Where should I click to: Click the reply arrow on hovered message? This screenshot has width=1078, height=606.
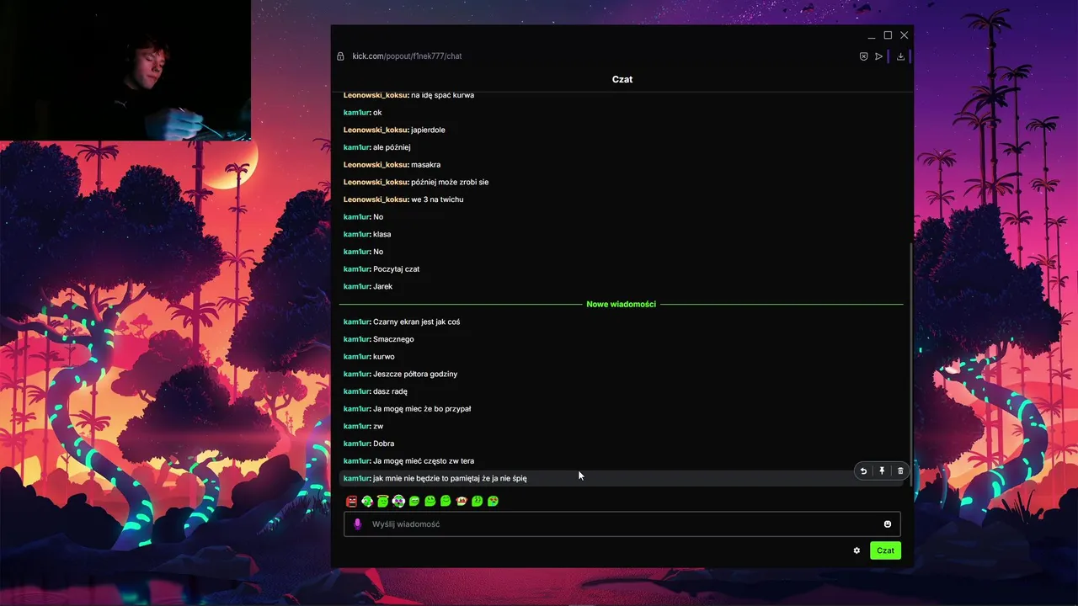coord(863,471)
